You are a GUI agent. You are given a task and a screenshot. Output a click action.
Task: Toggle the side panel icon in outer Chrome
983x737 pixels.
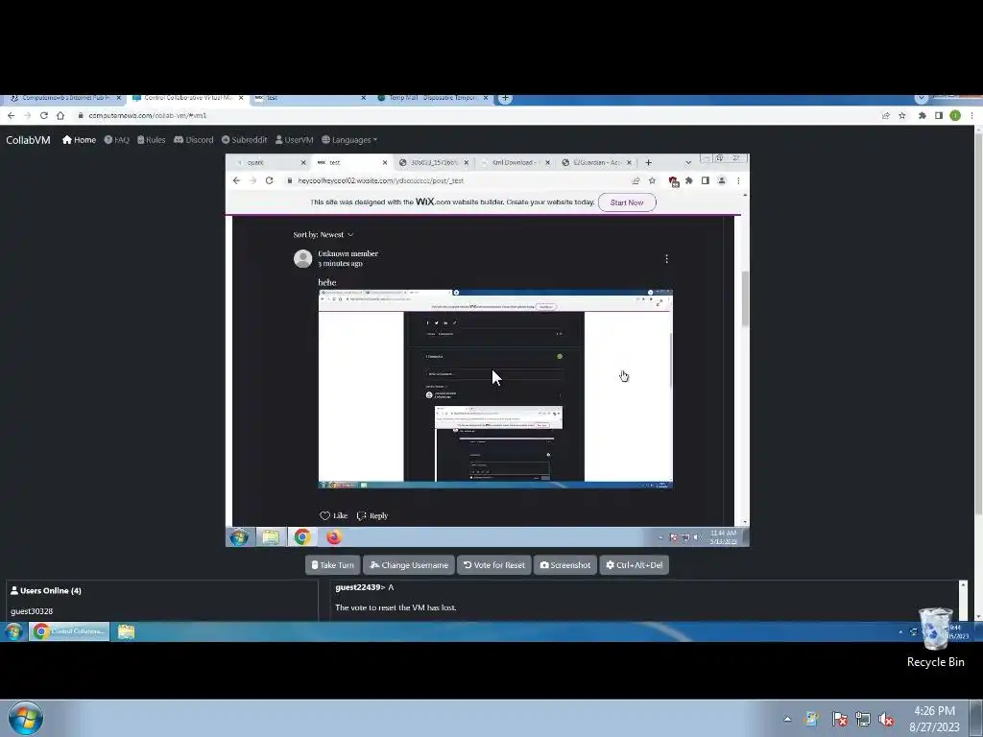[x=939, y=115]
